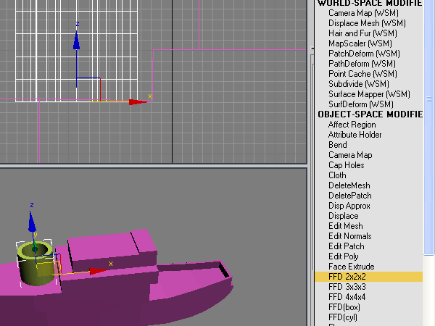Select object-space Camera Map modifier
Viewport: 435px width, 326px height.
[x=350, y=155]
